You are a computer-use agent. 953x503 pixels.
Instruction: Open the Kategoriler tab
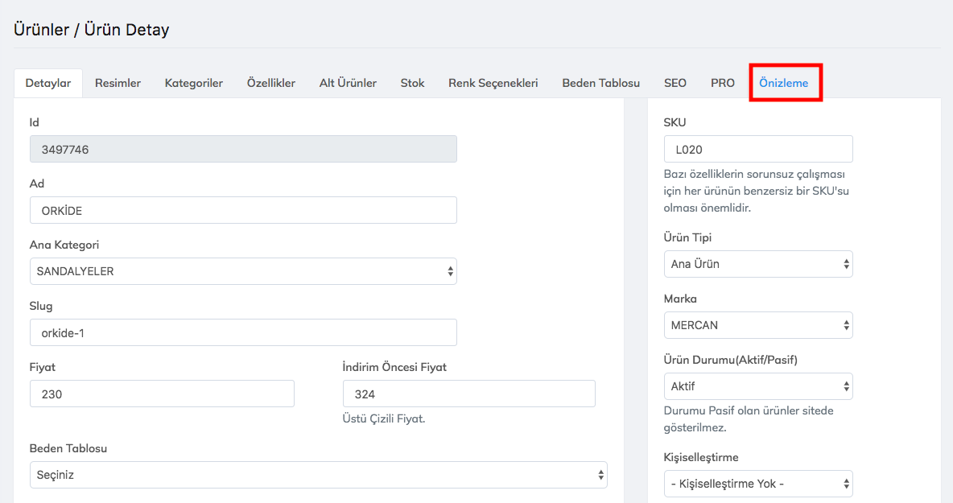pyautogui.click(x=193, y=83)
